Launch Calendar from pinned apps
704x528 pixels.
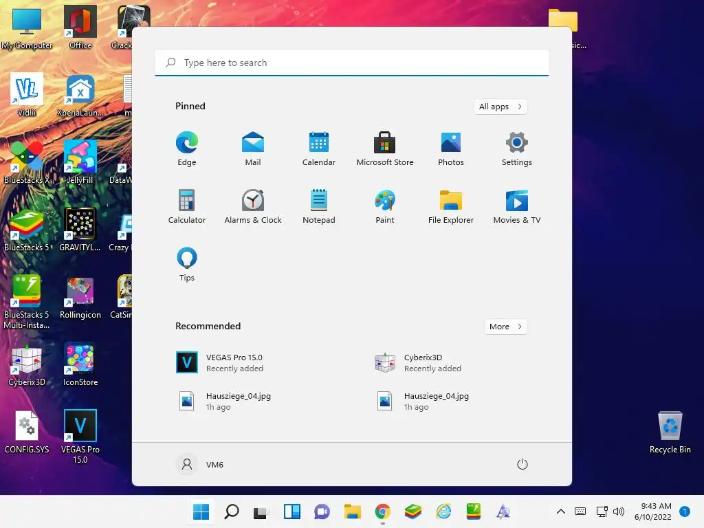319,148
